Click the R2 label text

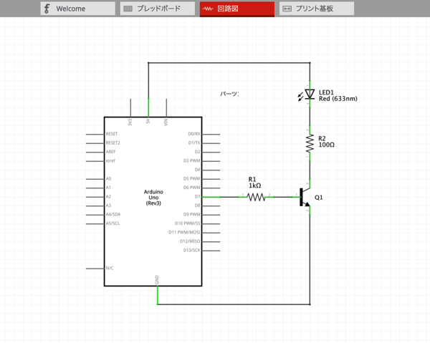[x=322, y=139]
